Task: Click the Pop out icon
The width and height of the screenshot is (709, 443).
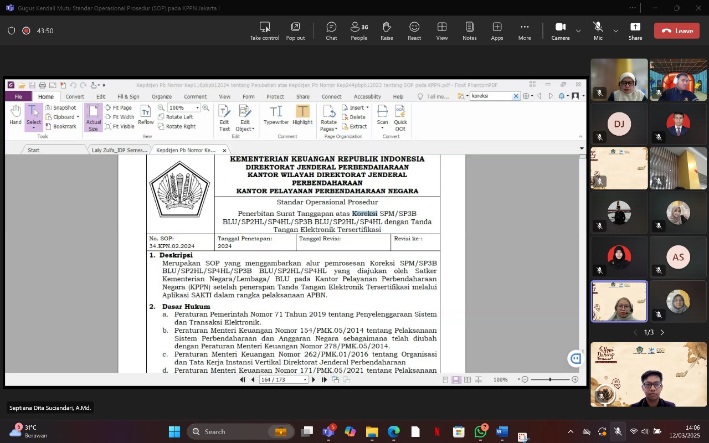Action: click(x=295, y=31)
